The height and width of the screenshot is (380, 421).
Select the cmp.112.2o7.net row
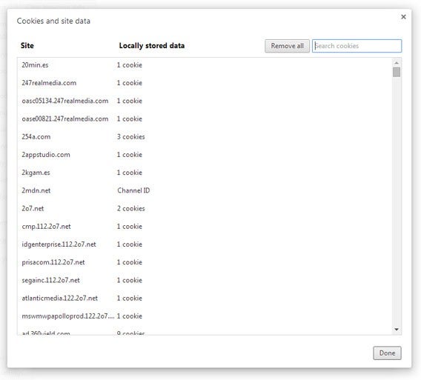(x=205, y=227)
